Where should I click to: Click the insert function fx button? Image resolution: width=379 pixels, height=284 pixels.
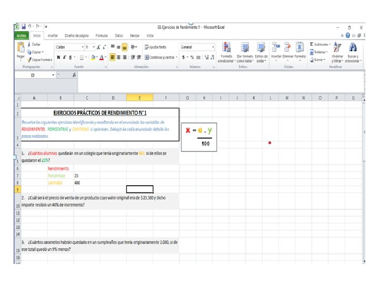click(x=74, y=75)
